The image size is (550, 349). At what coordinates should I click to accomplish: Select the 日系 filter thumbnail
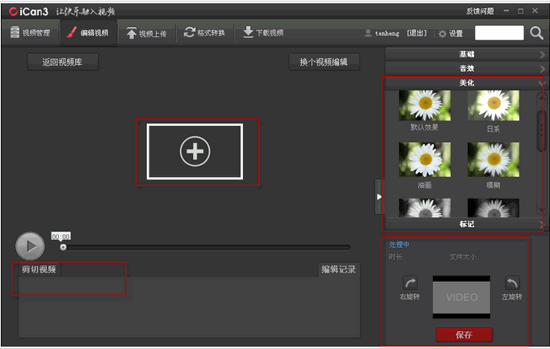click(493, 106)
